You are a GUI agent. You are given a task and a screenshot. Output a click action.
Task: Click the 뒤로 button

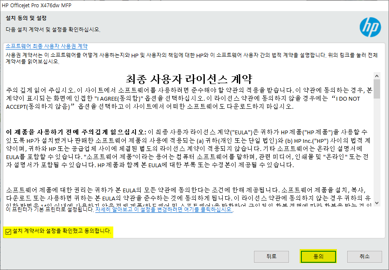click(x=271, y=256)
